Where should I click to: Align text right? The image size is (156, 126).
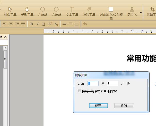point(17,24)
